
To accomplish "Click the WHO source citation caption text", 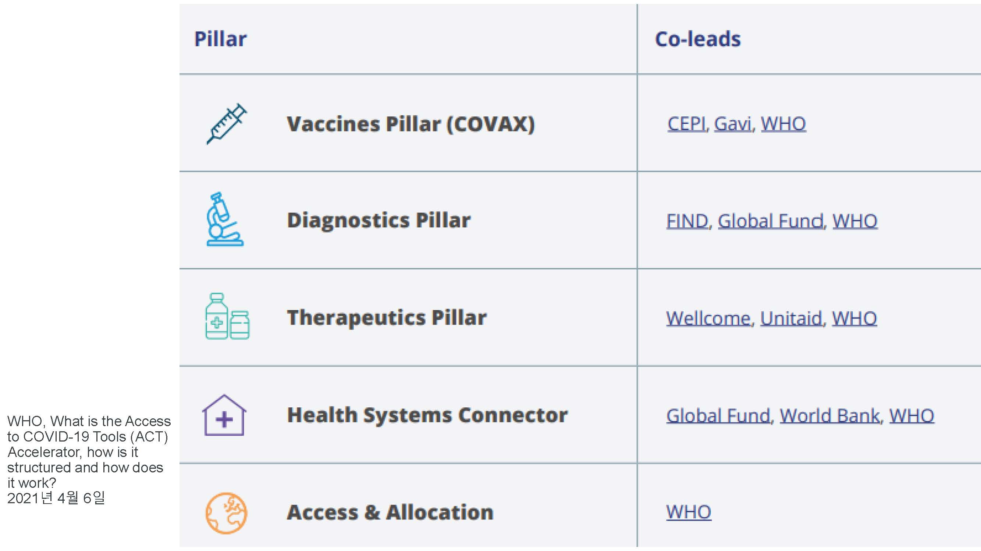I will click(x=89, y=452).
